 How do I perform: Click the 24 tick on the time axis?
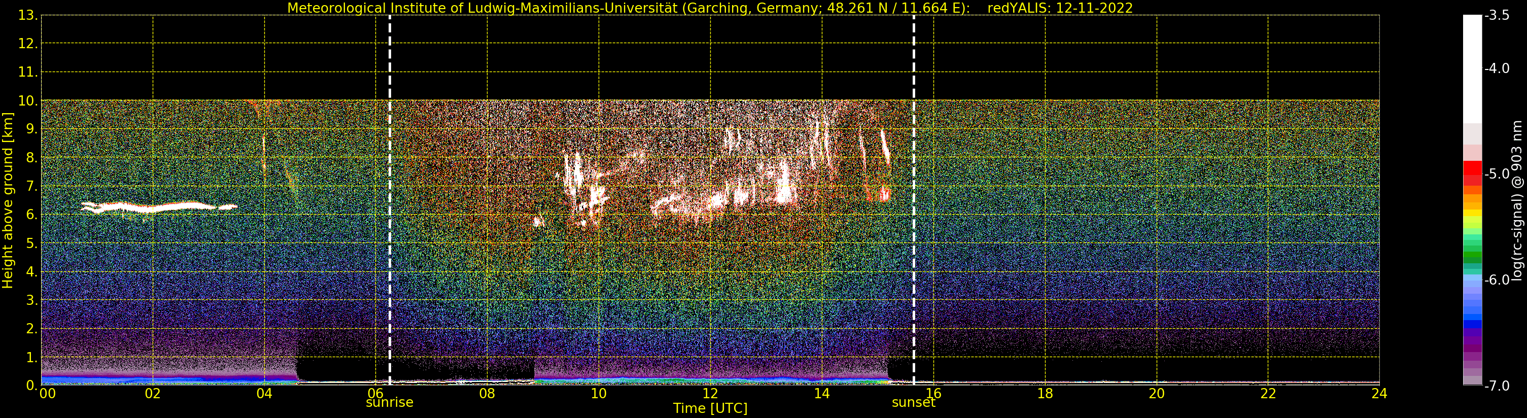pyautogui.click(x=1379, y=394)
